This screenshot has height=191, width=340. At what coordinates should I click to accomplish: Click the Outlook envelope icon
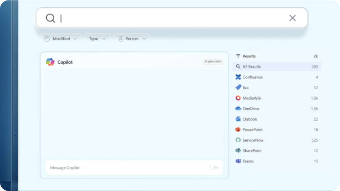(x=238, y=119)
